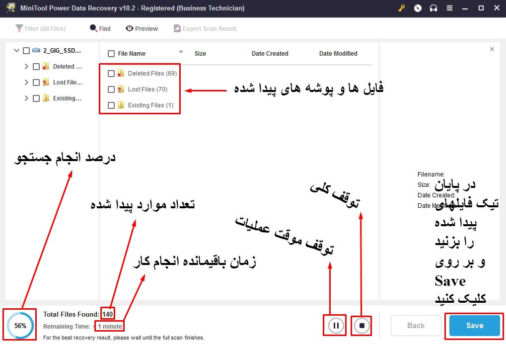Expand the Lost File tree node
The width and height of the screenshot is (506, 344).
coord(26,82)
